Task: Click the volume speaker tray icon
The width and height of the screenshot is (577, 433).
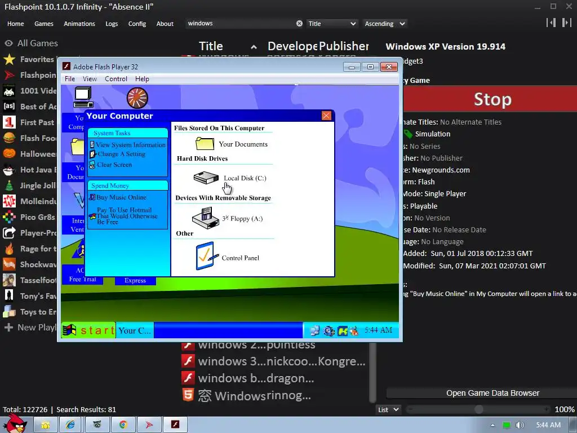Action: [520, 425]
